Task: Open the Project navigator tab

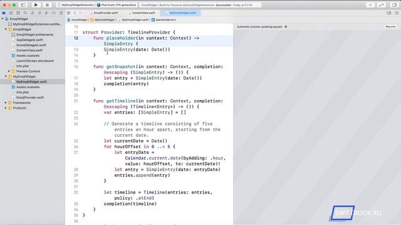Action: (4, 12)
